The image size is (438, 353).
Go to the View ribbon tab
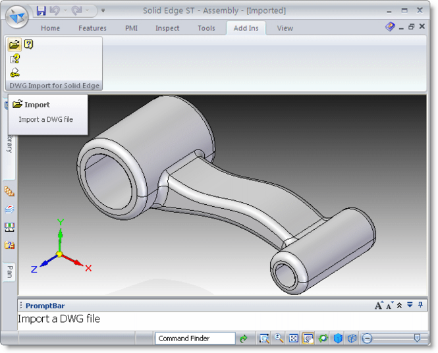click(x=285, y=28)
